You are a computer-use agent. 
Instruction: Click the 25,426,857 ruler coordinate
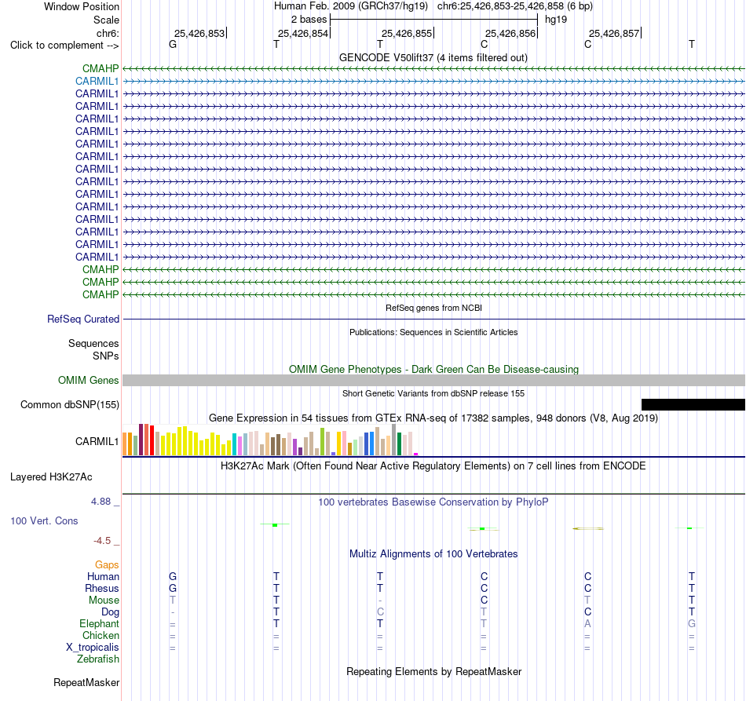614,33
